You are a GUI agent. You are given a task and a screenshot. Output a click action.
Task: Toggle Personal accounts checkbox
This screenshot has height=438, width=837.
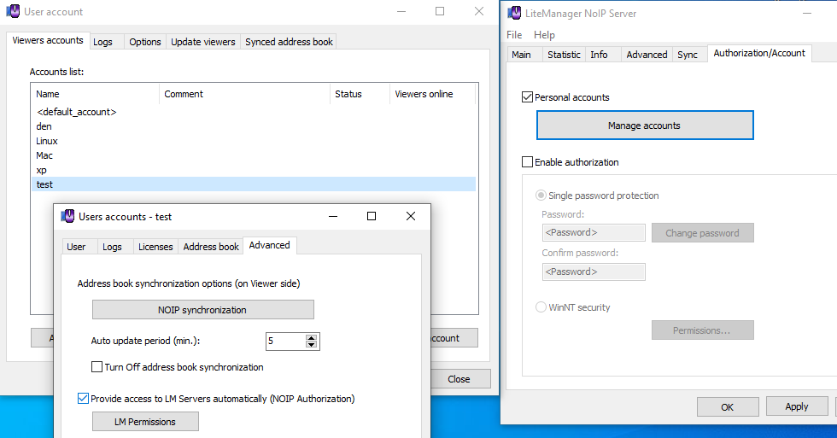click(x=528, y=97)
